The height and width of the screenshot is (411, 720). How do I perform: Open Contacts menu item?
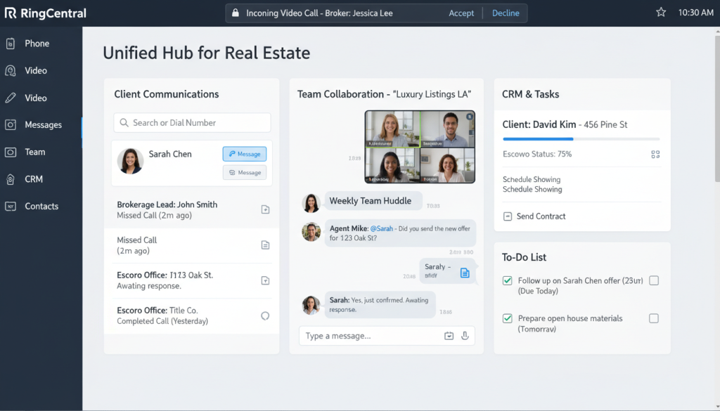[41, 207]
